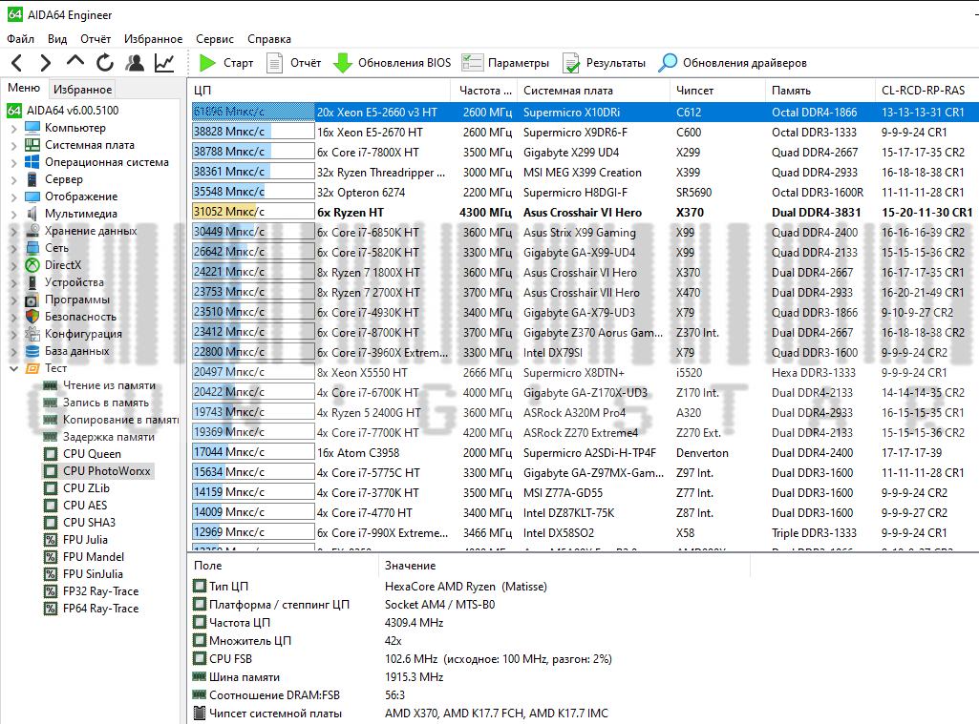Screen dimensions: 979x724
Task: Select the FP64 Ray-Trace benchmark icon
Action: [x=51, y=608]
